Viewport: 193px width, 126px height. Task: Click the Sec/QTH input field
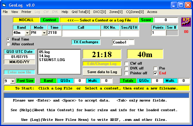click(x=129, y=33)
